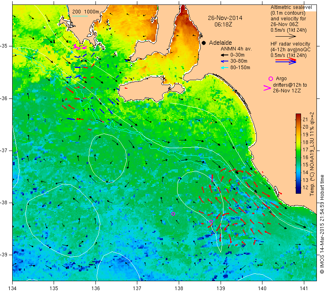
Task: Click the magenta drifter chevron legend symbol
Action: pos(267,88)
